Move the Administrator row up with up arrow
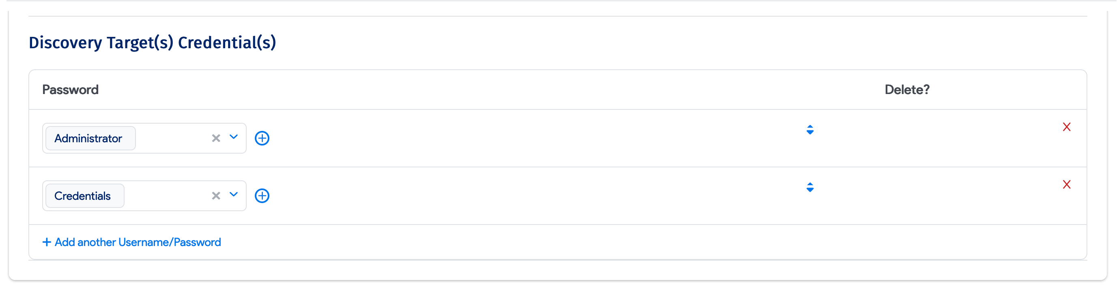 810,126
